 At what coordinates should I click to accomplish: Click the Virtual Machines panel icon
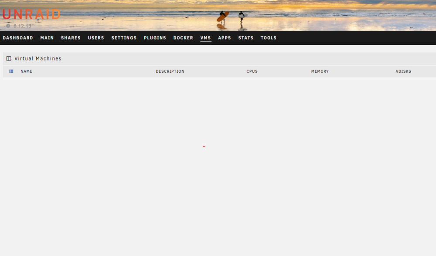click(9, 59)
